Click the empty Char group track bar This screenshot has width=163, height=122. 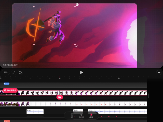click(x=73, y=85)
